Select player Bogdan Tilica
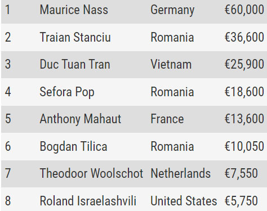The height and width of the screenshot is (211, 267). [x=73, y=147]
